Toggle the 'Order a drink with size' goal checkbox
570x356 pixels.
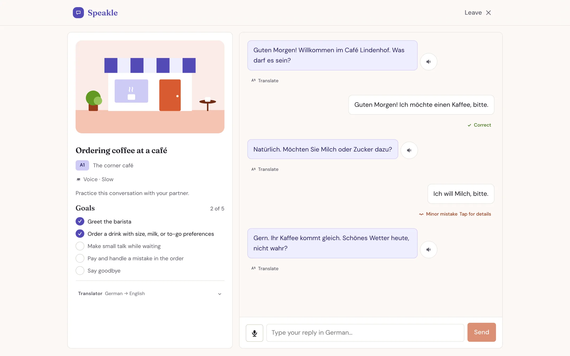pos(80,234)
